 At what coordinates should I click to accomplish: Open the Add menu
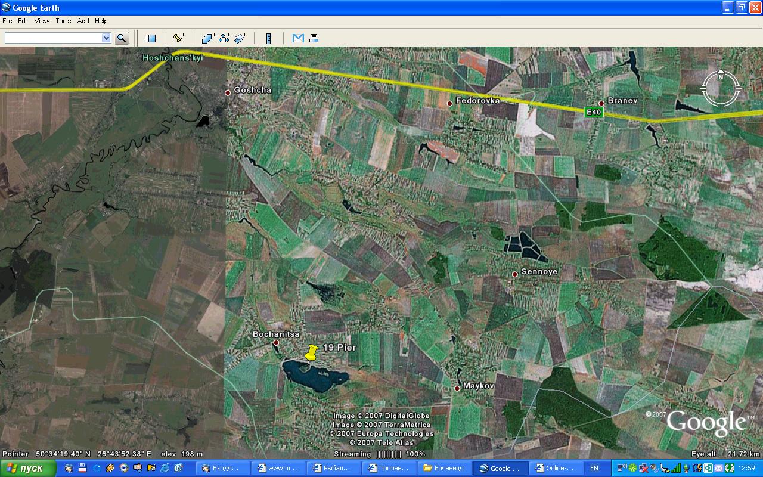(x=83, y=21)
